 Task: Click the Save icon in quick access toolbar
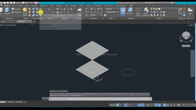pos(11,3)
